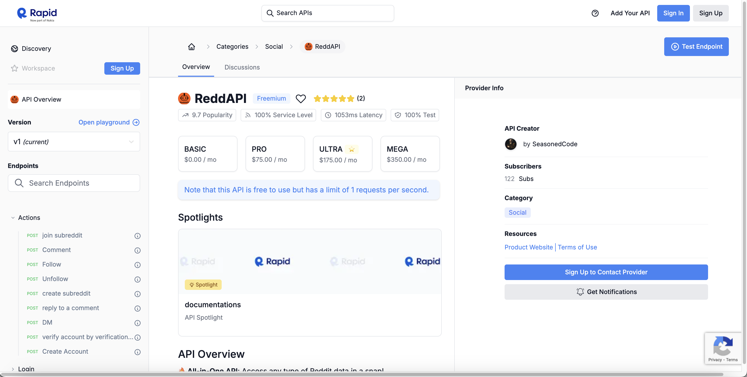Click Sign Up to Contact Provider

pyautogui.click(x=606, y=272)
